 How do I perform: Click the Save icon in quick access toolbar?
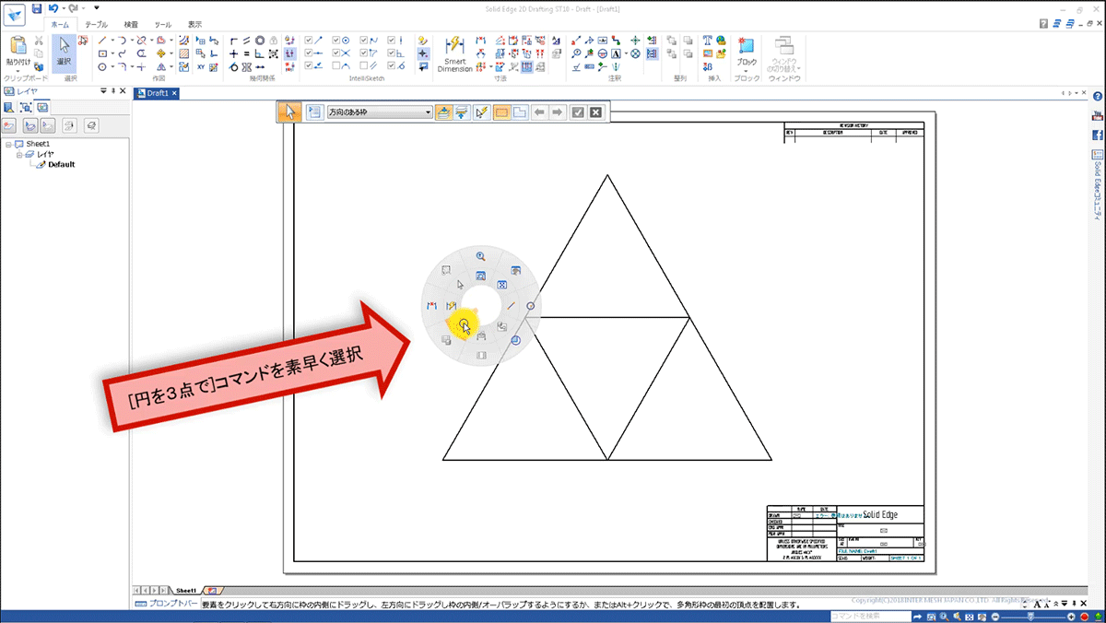[x=37, y=8]
